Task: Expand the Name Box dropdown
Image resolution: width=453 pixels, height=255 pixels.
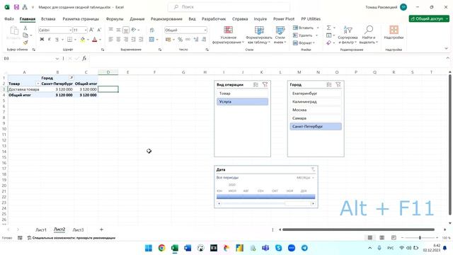Action: coord(57,58)
